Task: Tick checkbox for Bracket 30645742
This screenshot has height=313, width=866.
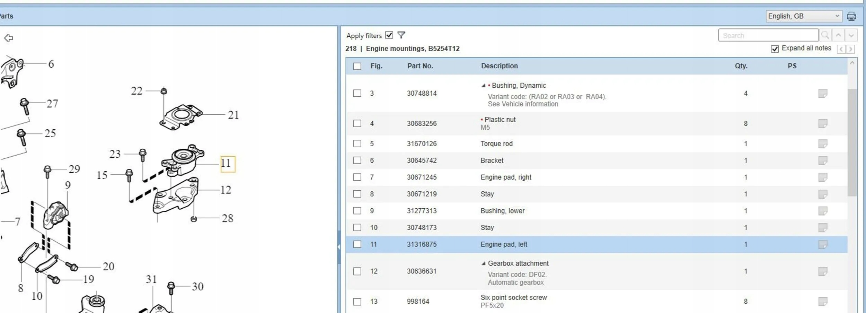Action: tap(357, 160)
